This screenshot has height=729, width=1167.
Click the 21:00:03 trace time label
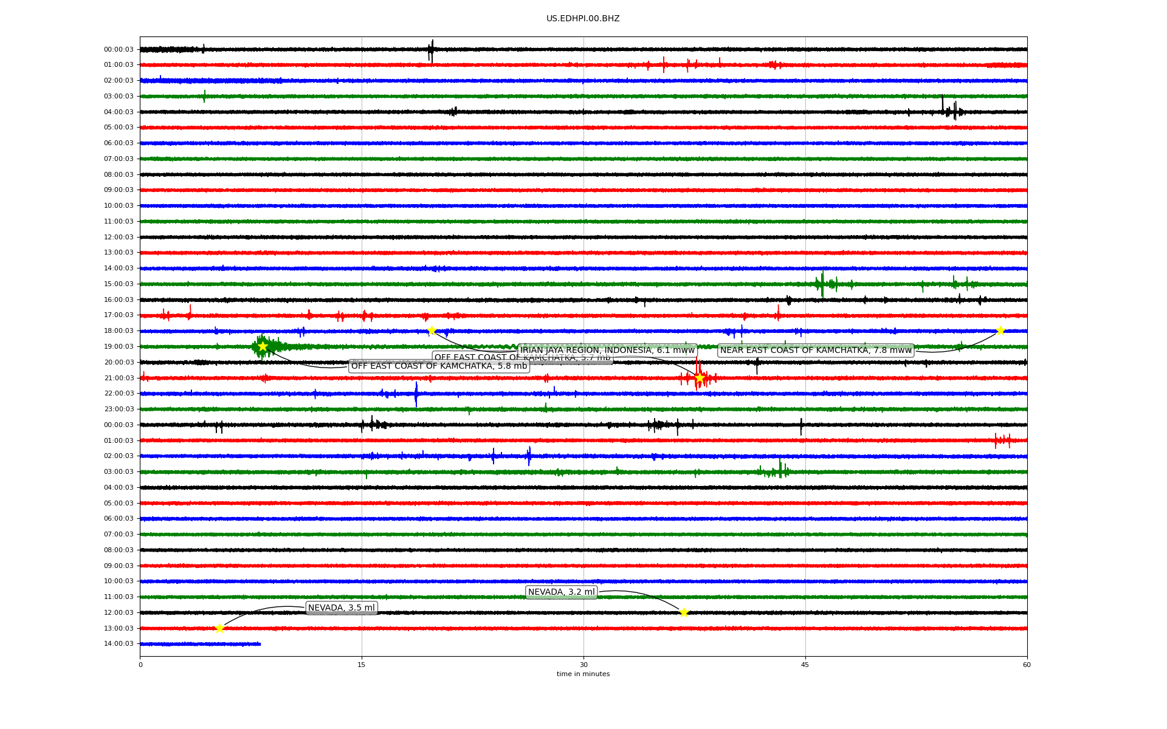119,378
